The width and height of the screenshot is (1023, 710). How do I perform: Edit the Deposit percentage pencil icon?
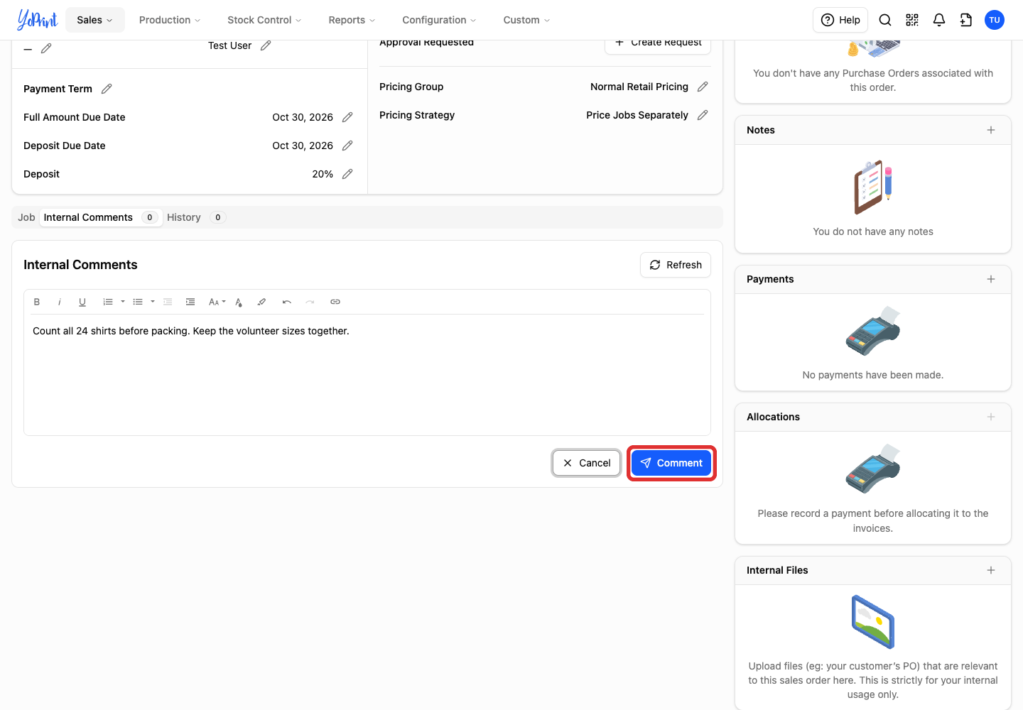click(347, 174)
